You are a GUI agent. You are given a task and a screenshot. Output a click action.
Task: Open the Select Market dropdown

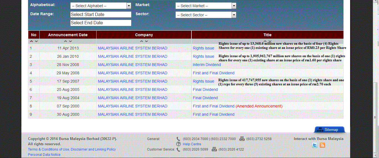coord(206,6)
